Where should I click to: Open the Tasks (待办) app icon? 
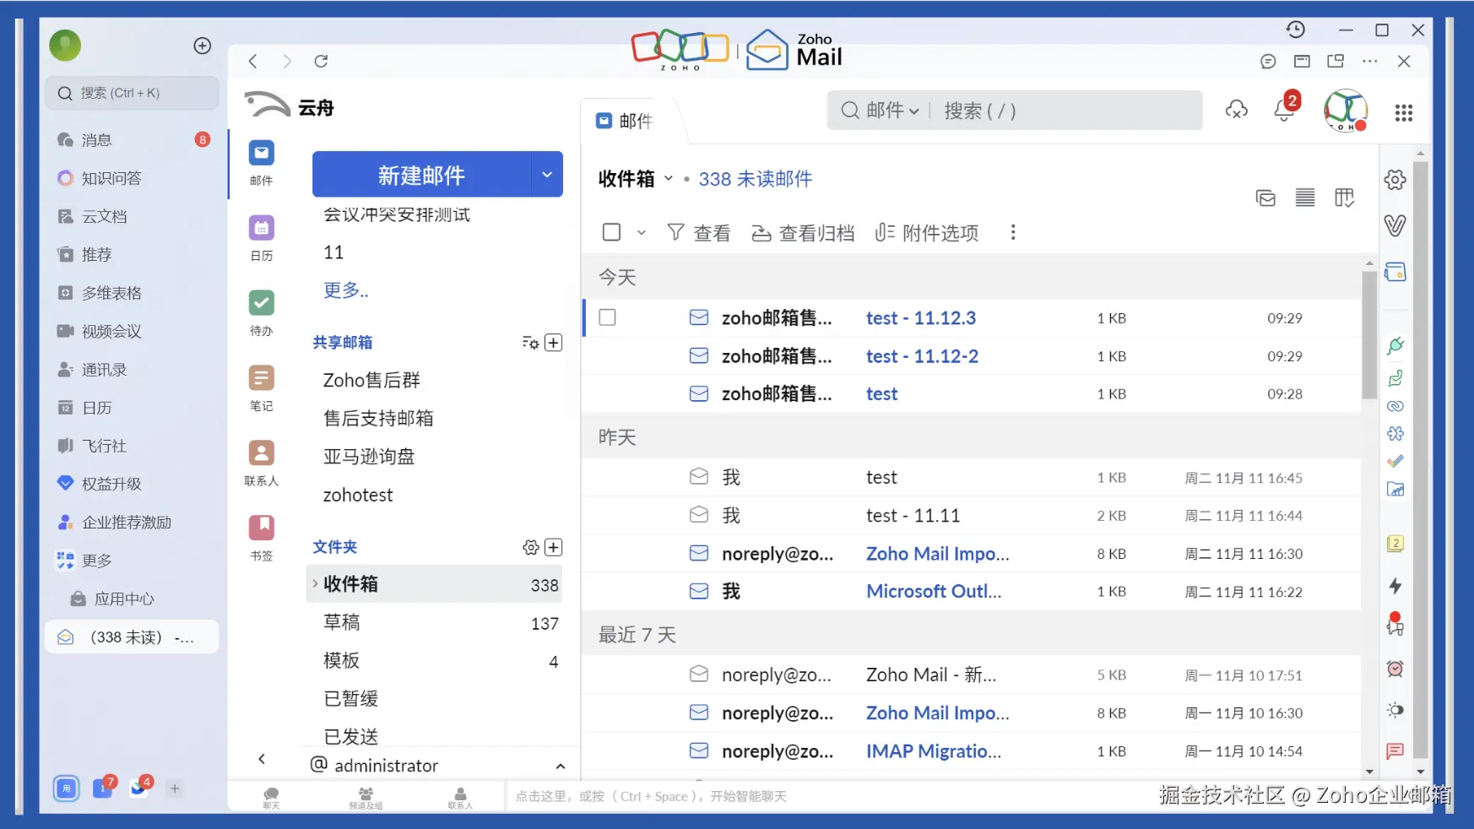pos(261,303)
